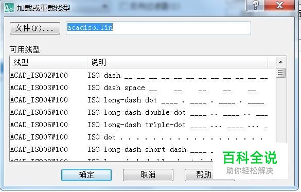Image resolution: width=301 pixels, height=192 pixels.
Task: Click the 'ISO long-dash dot' description
Action: 122,100
